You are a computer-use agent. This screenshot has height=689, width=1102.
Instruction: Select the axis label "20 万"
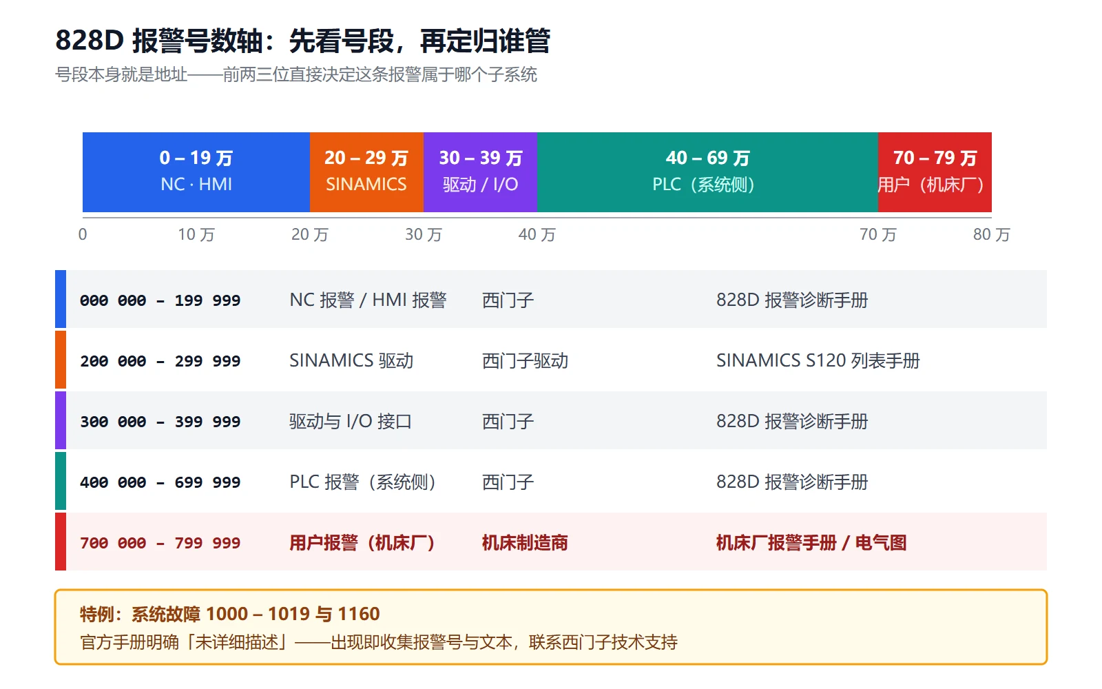click(x=310, y=234)
